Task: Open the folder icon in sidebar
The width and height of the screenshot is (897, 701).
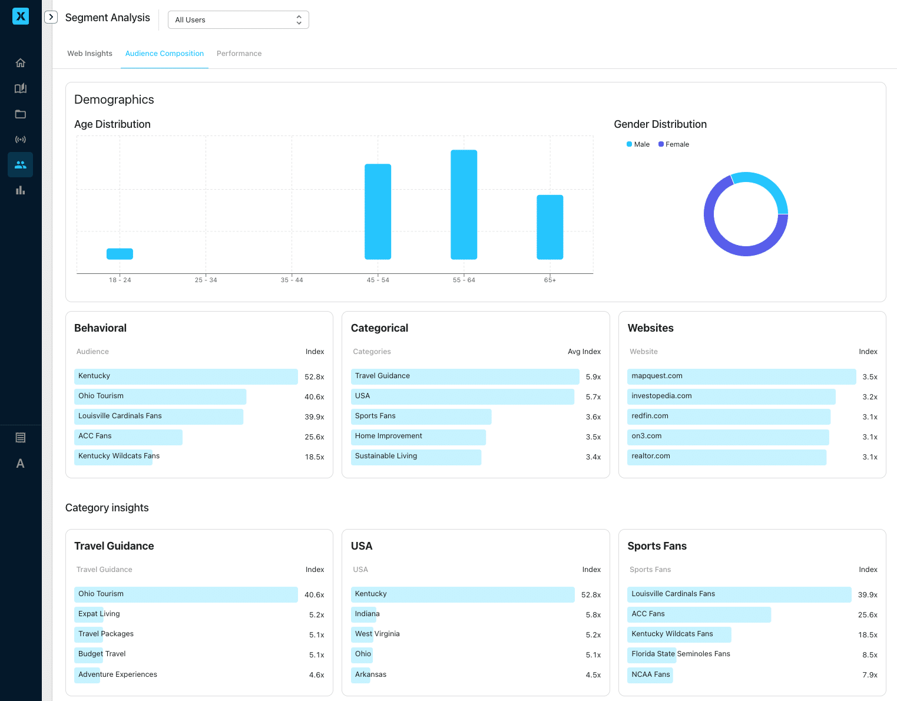Action: 21,114
